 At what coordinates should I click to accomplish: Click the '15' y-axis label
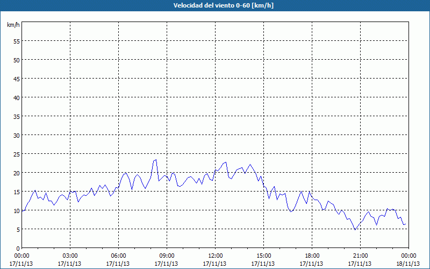tap(17, 192)
